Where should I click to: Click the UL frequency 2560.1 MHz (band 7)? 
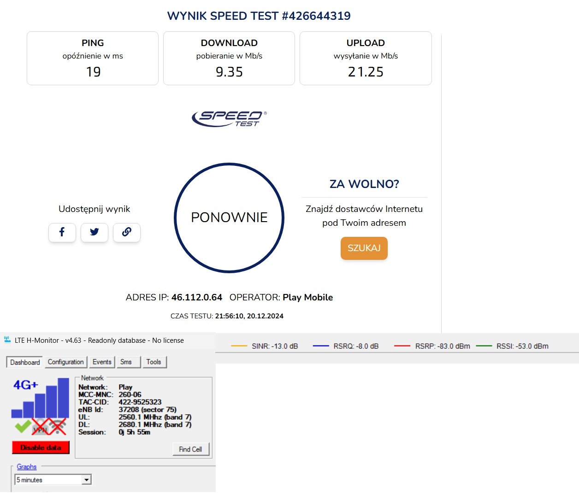(x=155, y=417)
